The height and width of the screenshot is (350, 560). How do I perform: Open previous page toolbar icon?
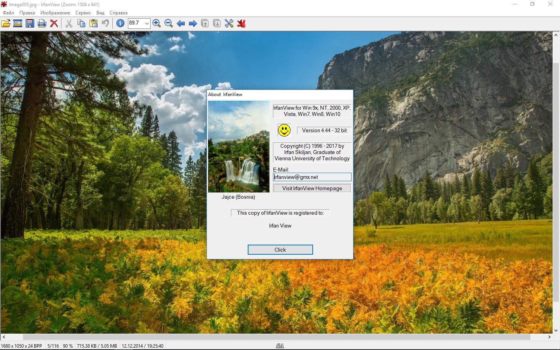click(x=205, y=23)
